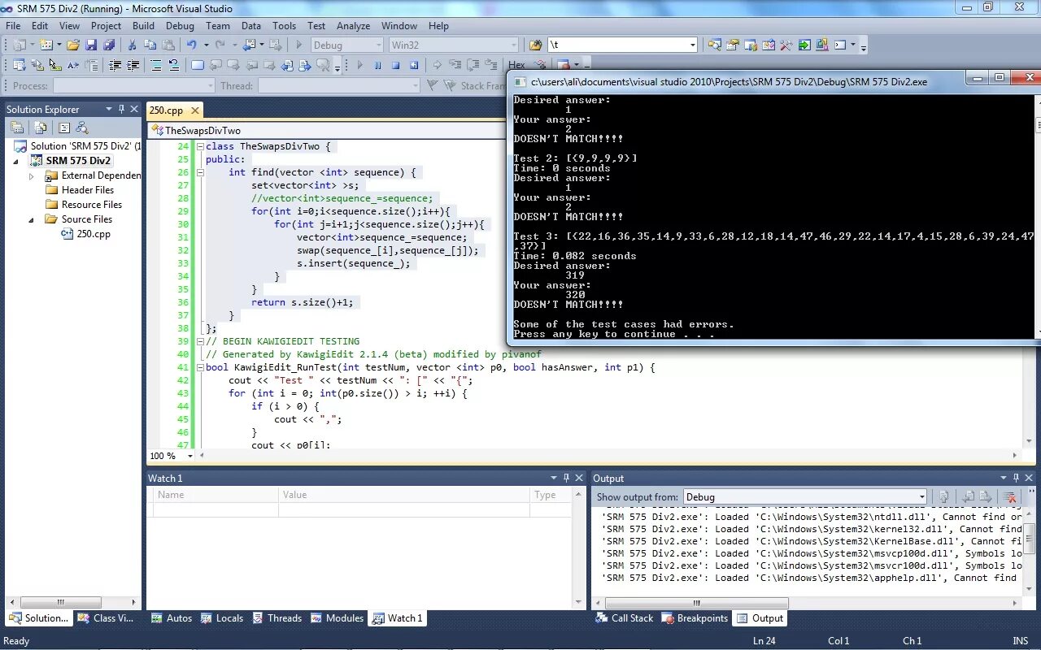Switch to the Call Stack tab
The image size is (1041, 650).
pyautogui.click(x=625, y=618)
